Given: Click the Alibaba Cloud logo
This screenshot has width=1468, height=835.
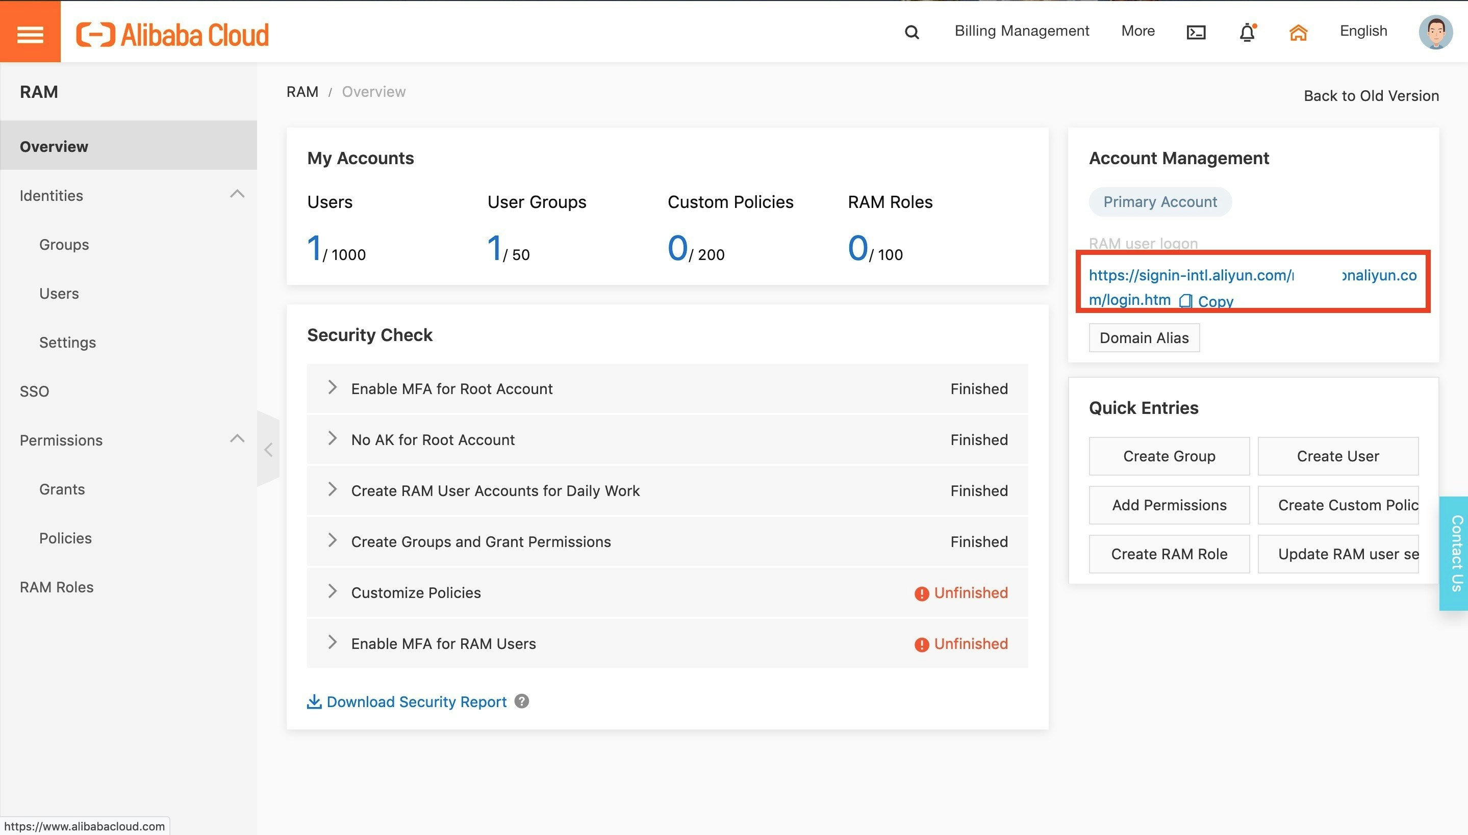Looking at the screenshot, I should 172,35.
